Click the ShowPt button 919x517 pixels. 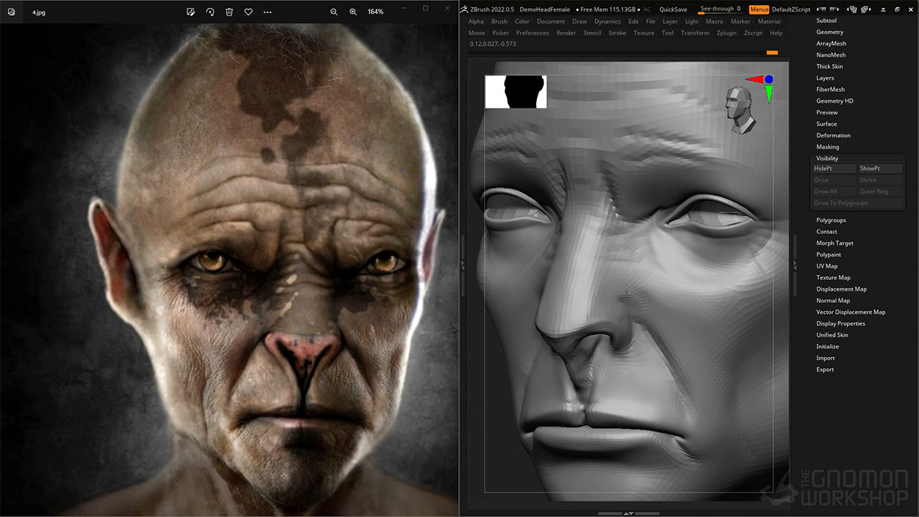tap(880, 169)
